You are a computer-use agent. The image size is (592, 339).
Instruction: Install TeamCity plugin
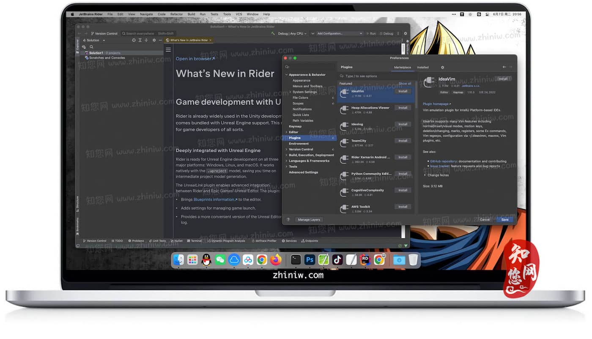click(x=403, y=141)
